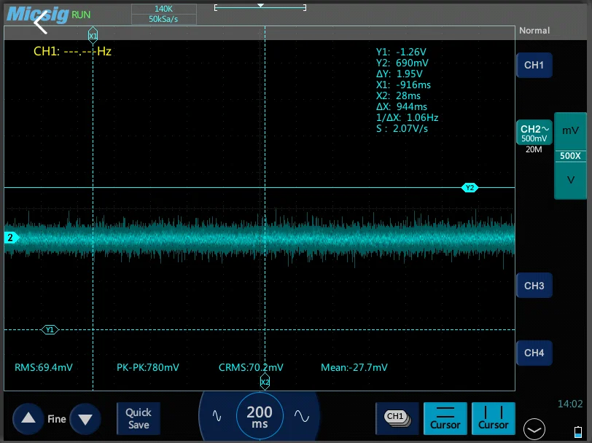Tap the back arrow at top left
592x443 pixels.
click(x=41, y=23)
